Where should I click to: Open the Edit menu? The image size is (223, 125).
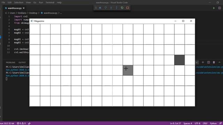point(9,2)
